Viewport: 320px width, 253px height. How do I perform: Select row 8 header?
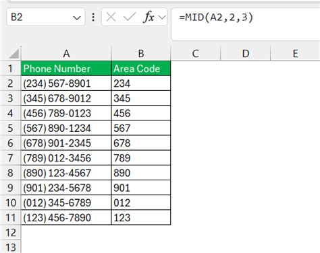click(10, 173)
